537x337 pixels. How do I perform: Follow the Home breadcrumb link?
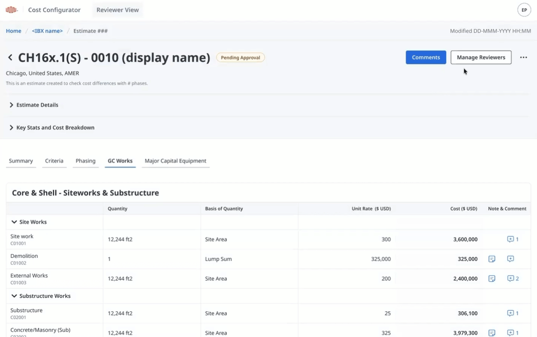14,31
